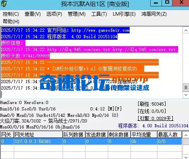The image size is (189, 159).
Task: Click gateway table scroll down arrow
Action: tap(186, 157)
